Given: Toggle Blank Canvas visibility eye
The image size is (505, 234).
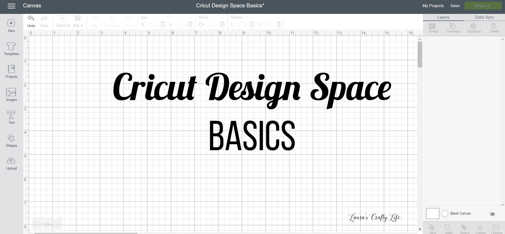Looking at the screenshot, I should point(492,214).
